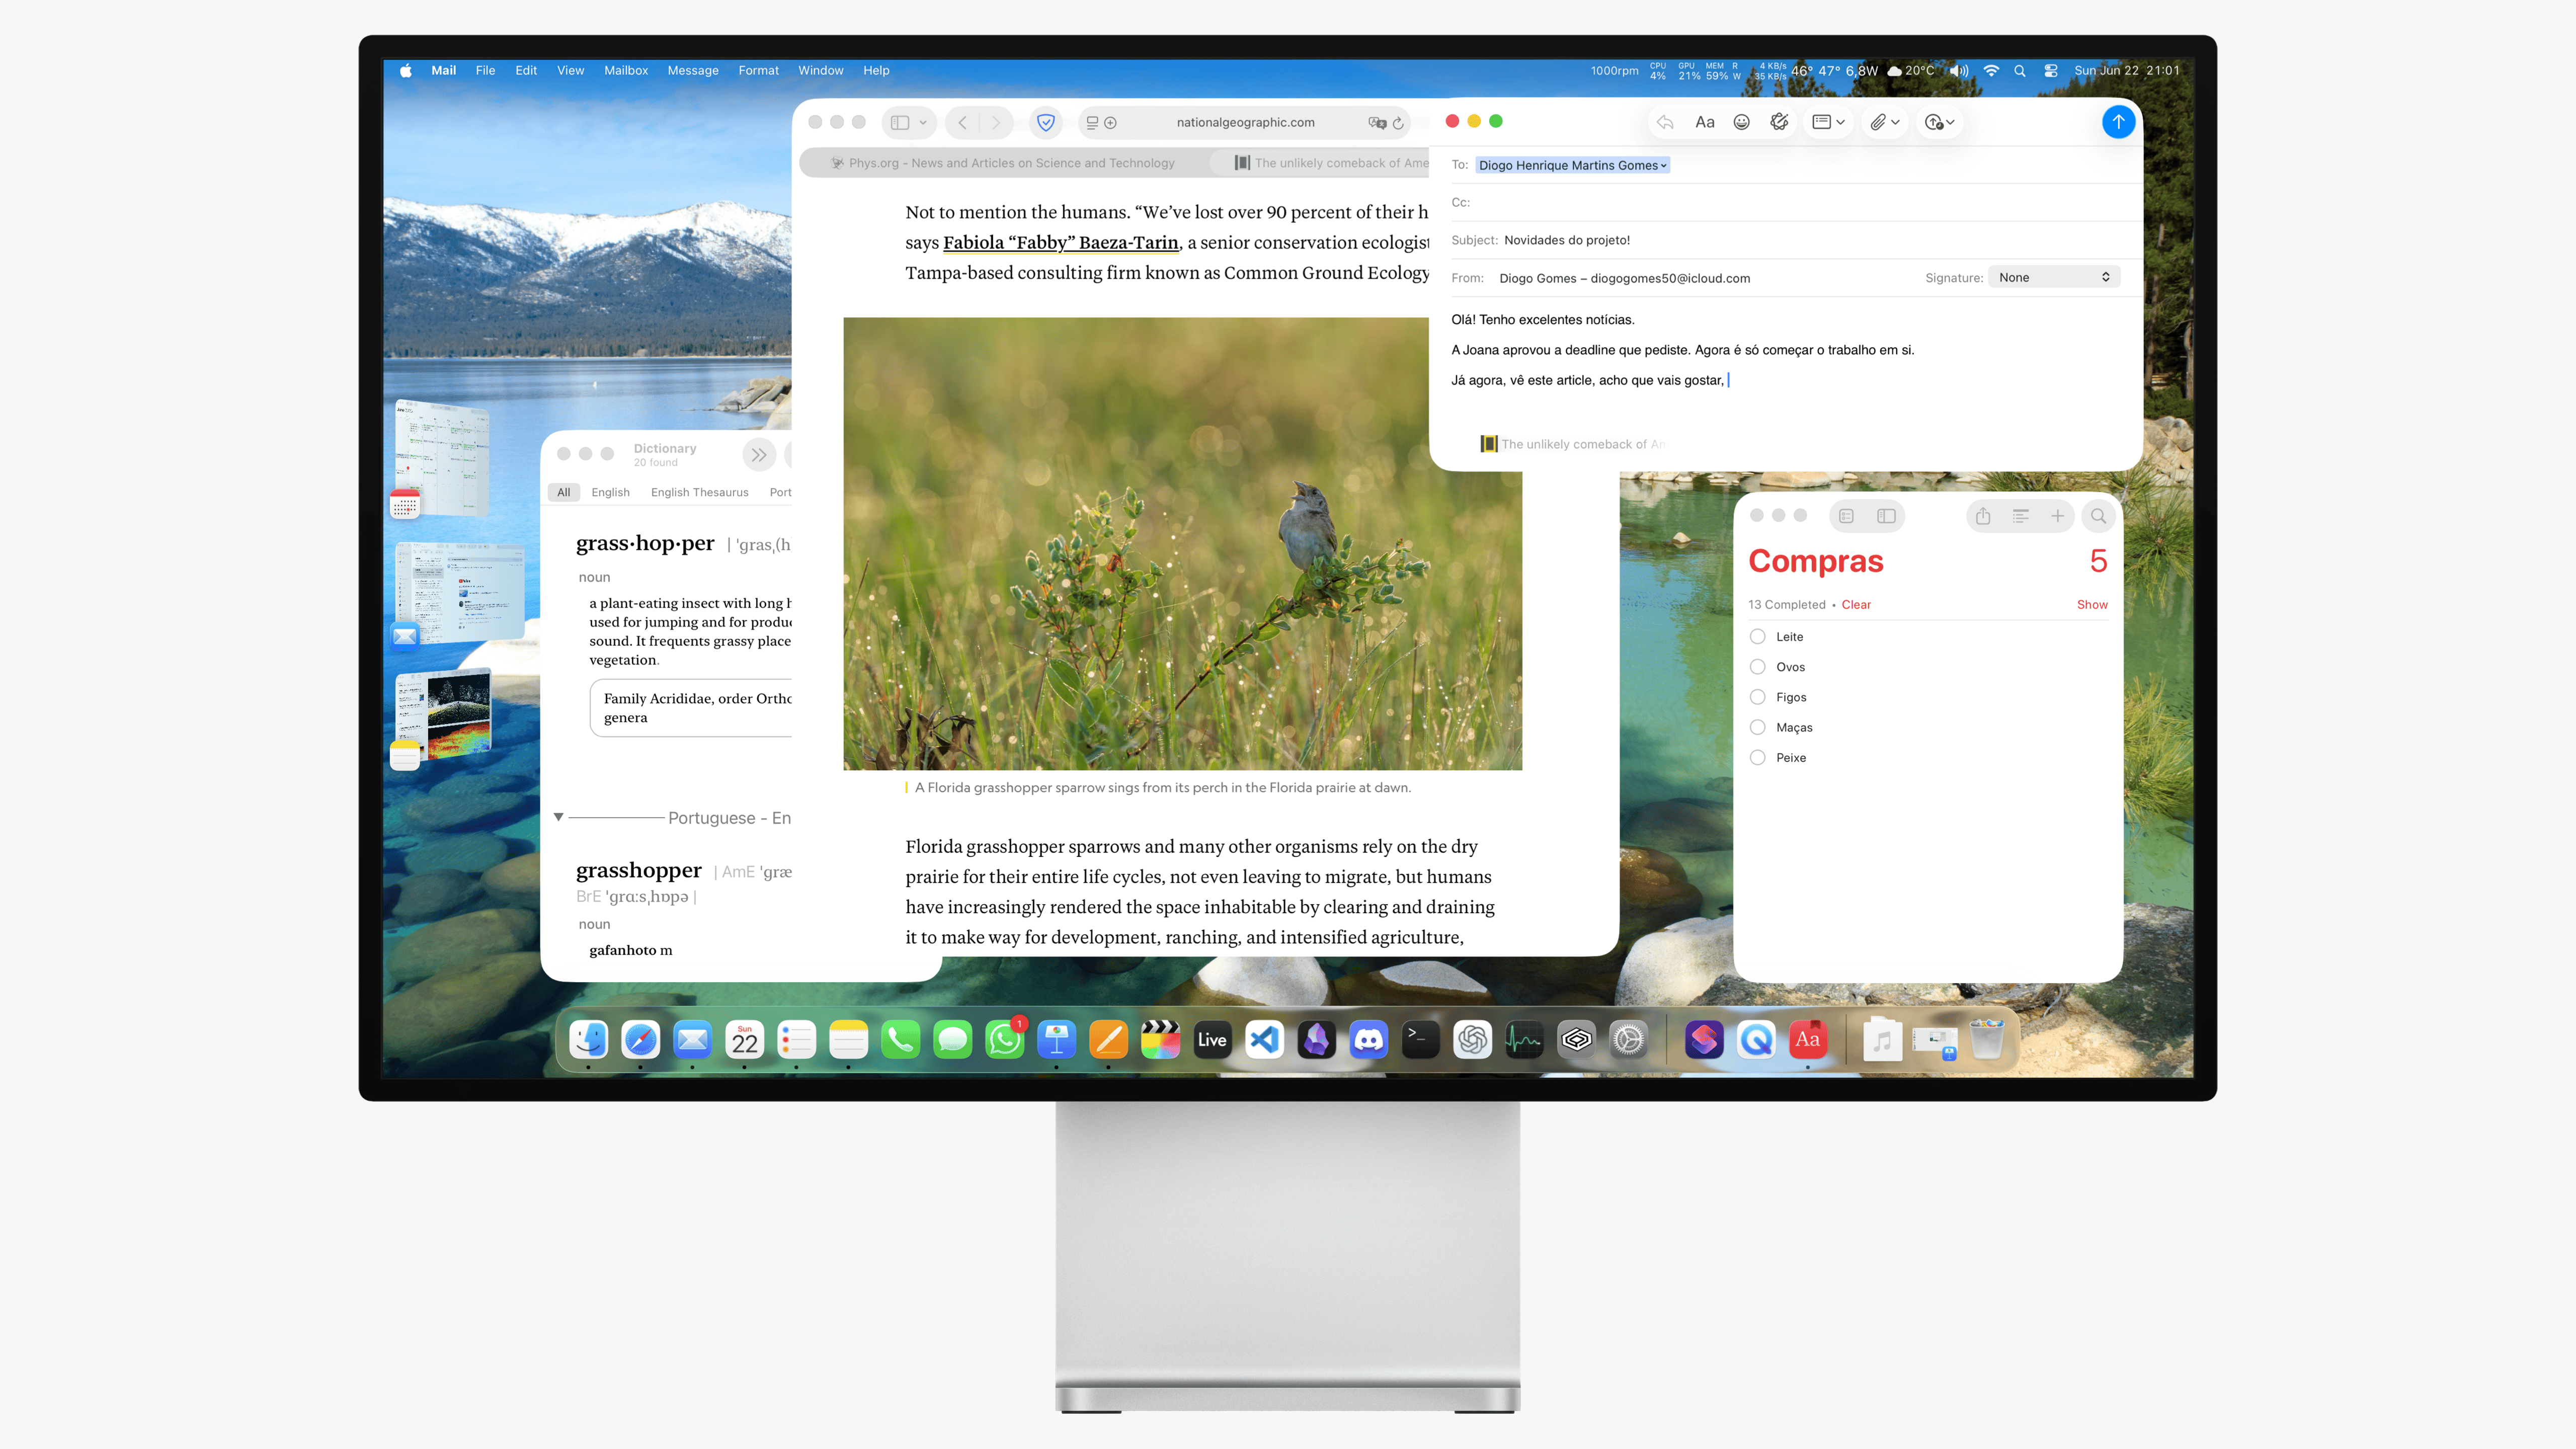Add a new reminder with plus icon
This screenshot has width=2576, height=1449.
(x=2057, y=516)
